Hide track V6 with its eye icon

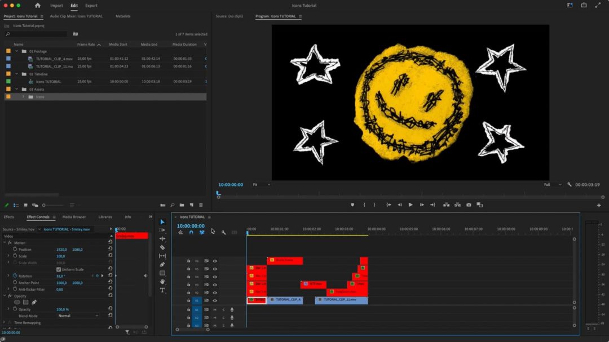point(215,261)
